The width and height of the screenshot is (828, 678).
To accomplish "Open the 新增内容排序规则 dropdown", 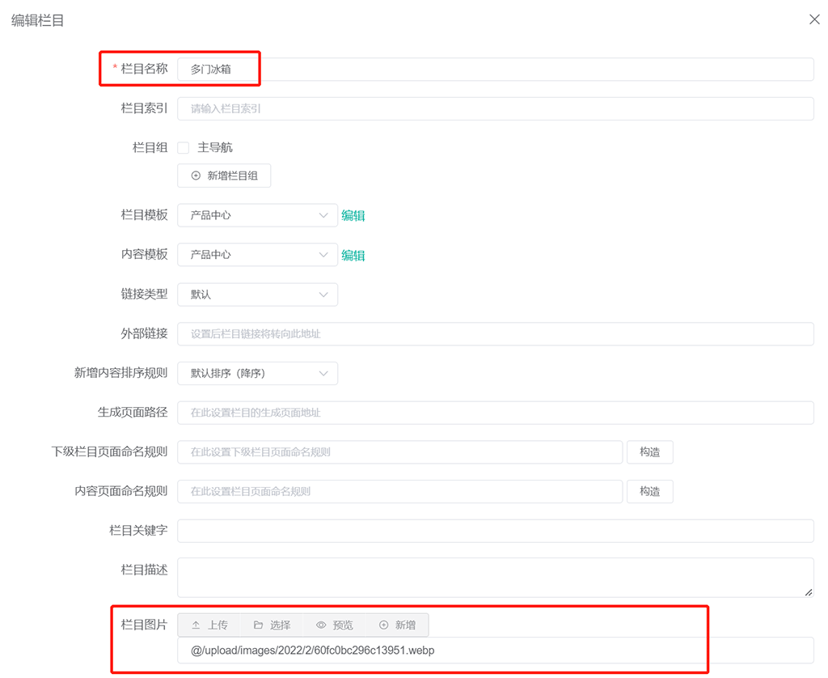I will click(257, 373).
